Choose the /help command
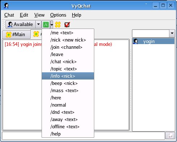The image size is (177, 142). (x=68, y=134)
